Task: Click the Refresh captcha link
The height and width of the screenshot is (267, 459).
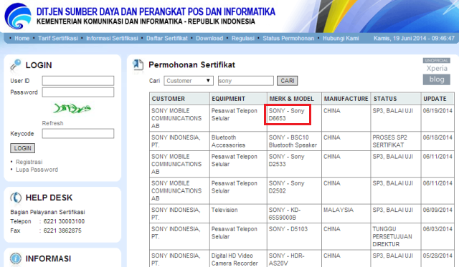Action: [52, 123]
